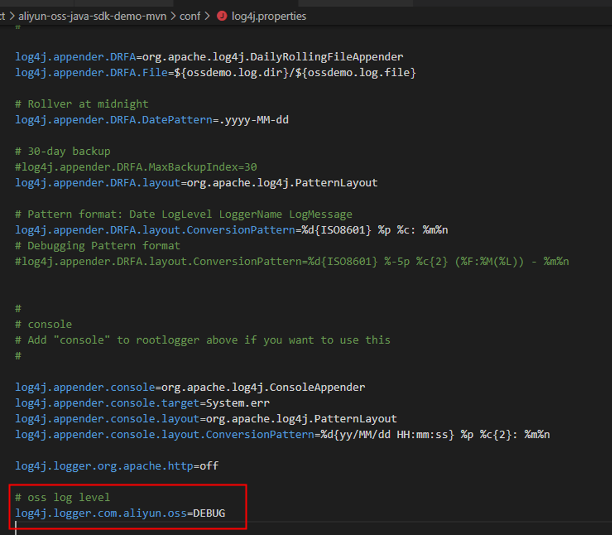Image resolution: width=612 pixels, height=535 pixels.
Task: Click the red Java file icon in breadcrumb
Action: [x=222, y=16]
